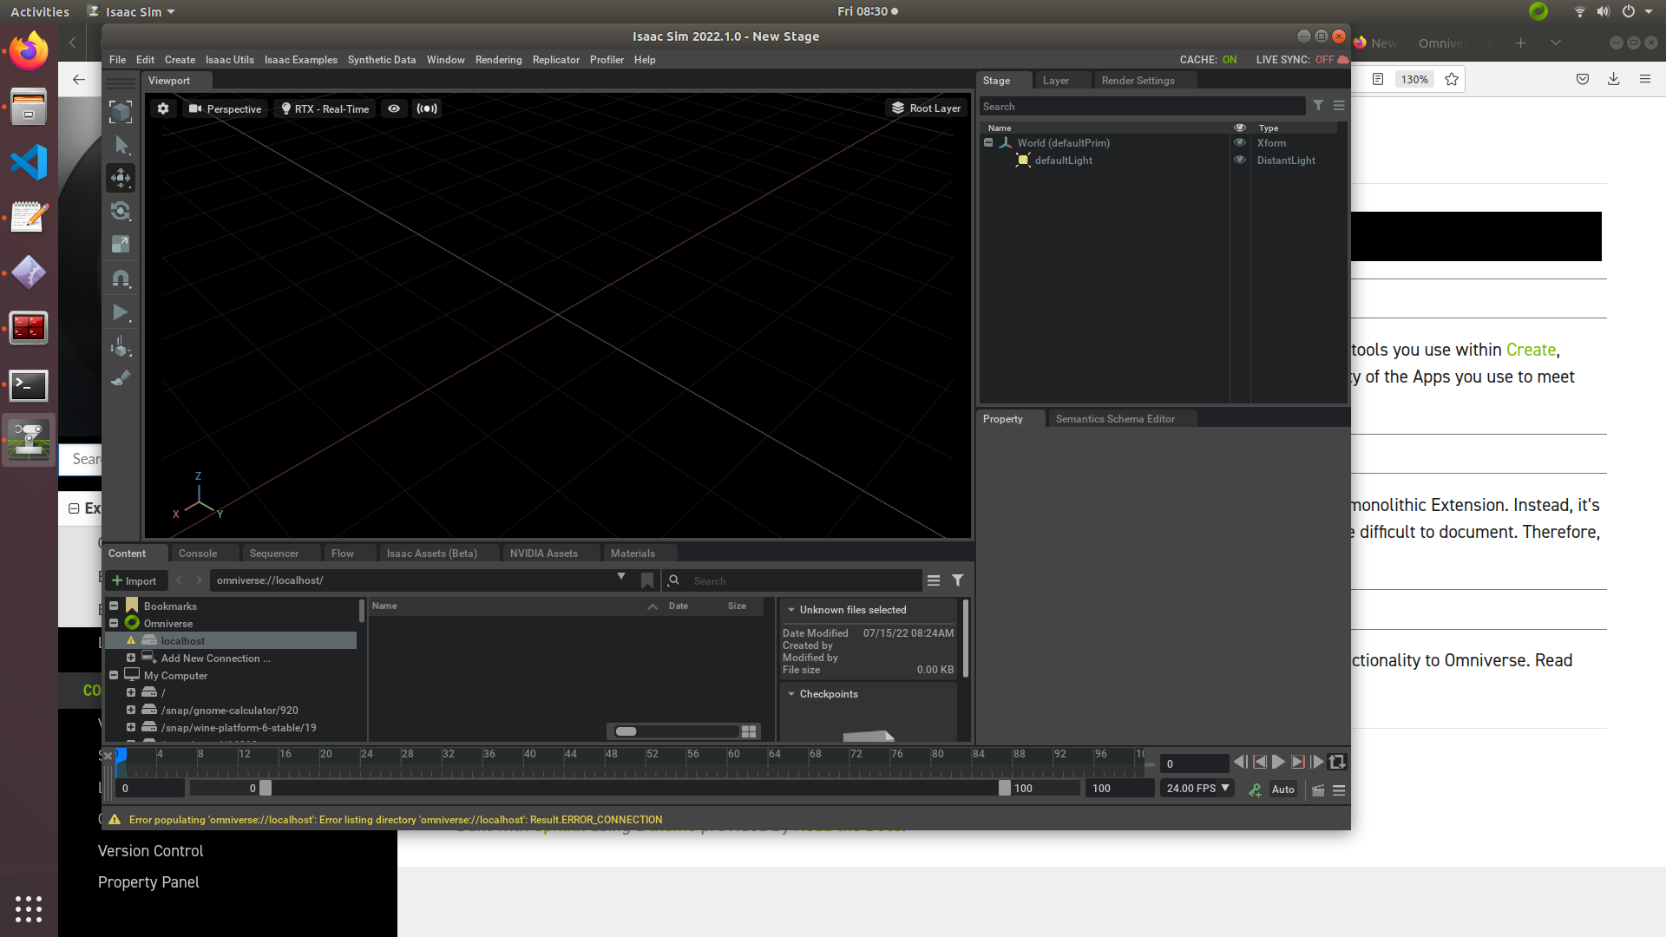Switch to the Console tab

coord(198,554)
